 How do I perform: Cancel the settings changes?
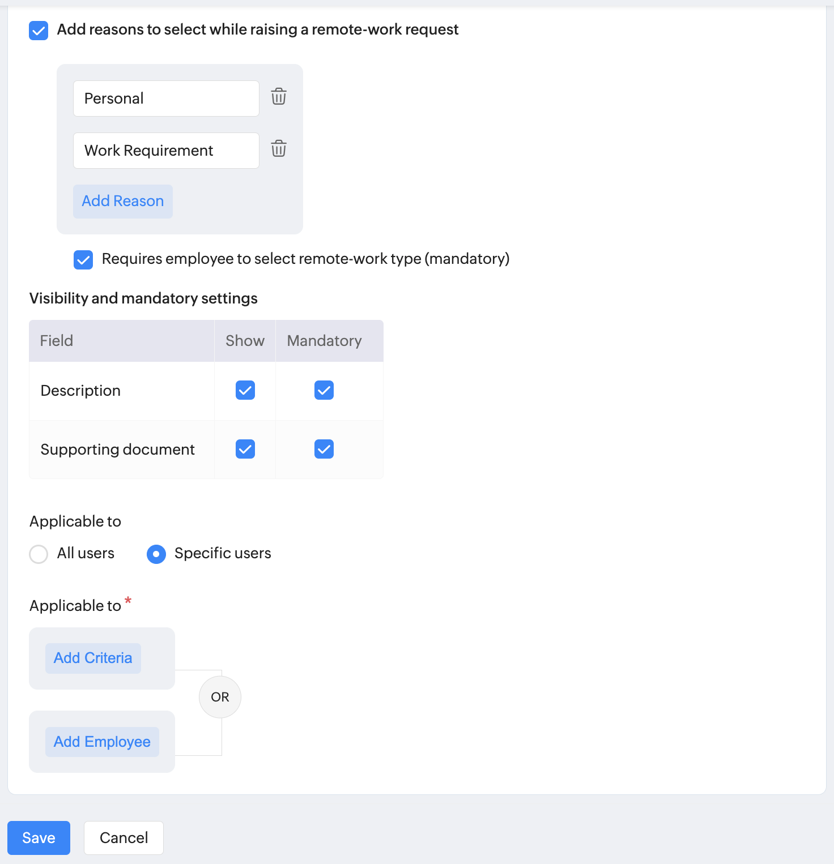coord(124,838)
